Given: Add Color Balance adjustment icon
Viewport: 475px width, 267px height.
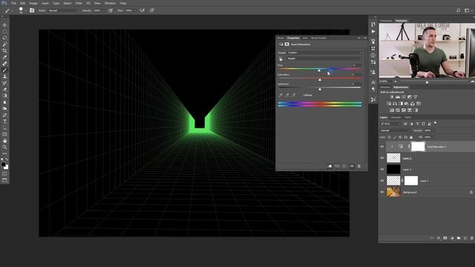Looking at the screenshot, I should (x=395, y=104).
